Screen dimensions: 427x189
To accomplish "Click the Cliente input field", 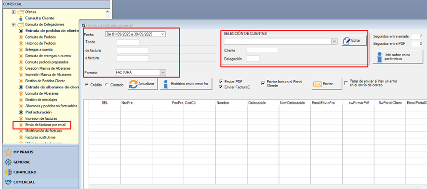I will (262, 50).
